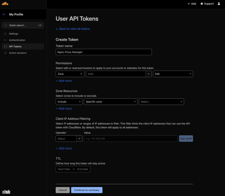Open the Edit access level dropdown
The image size is (225, 196).
(173, 74)
